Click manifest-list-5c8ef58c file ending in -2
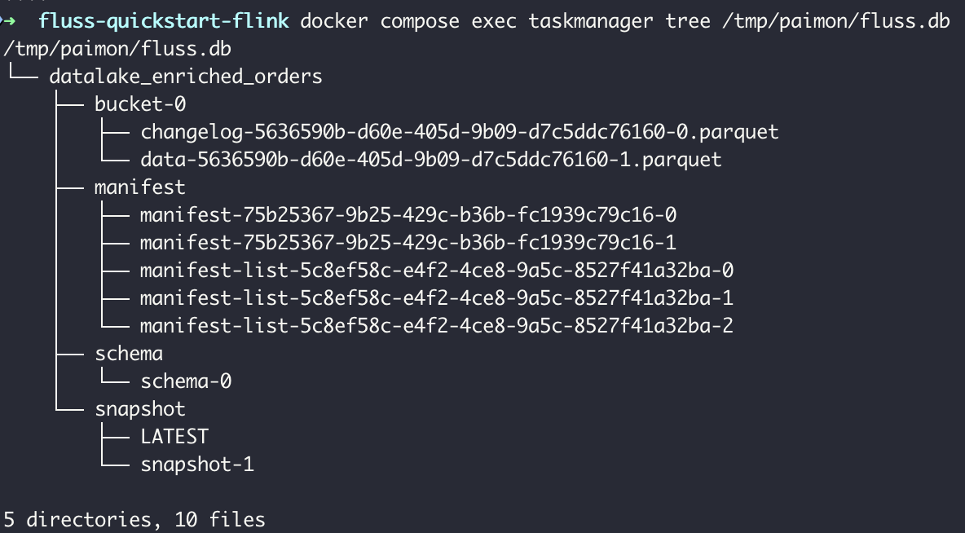 pyautogui.click(x=436, y=325)
